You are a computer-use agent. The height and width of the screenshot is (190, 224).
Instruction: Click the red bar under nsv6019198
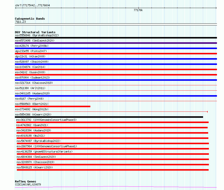[x=113, y=138]
